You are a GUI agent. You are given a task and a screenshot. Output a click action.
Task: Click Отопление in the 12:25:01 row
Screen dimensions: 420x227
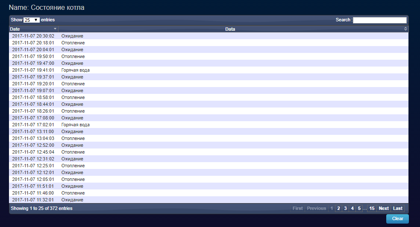point(73,166)
